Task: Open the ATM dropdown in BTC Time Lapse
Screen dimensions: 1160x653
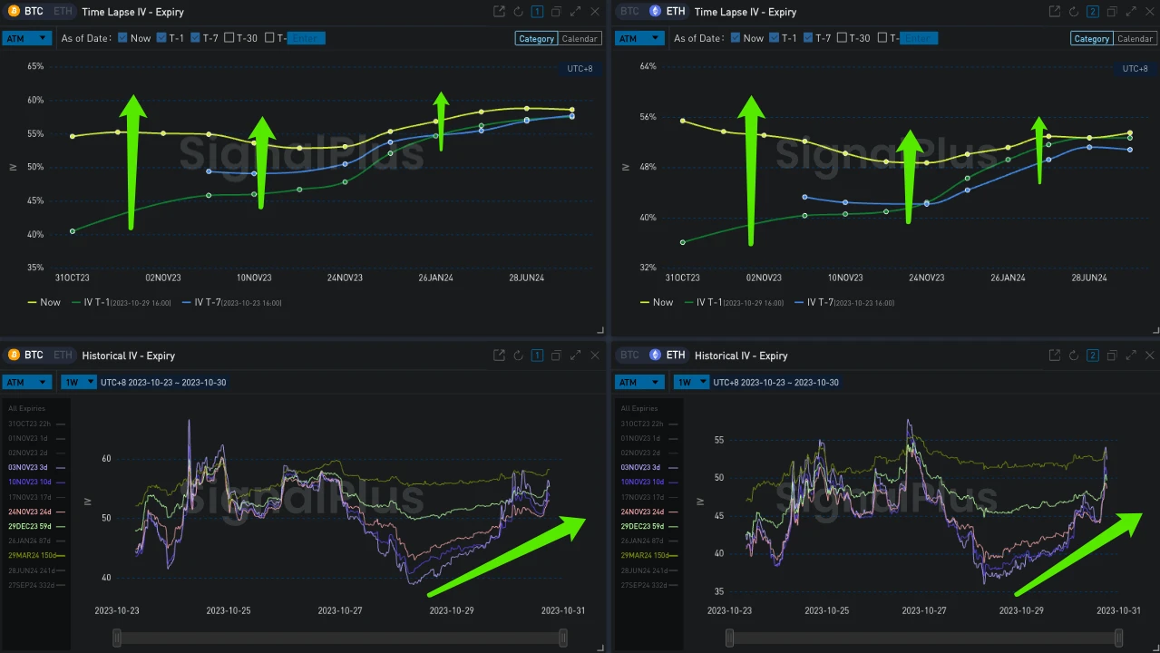Action: [27, 38]
